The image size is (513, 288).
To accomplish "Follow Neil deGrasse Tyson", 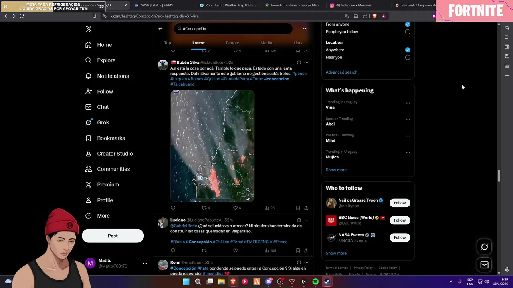I will 400,203.
